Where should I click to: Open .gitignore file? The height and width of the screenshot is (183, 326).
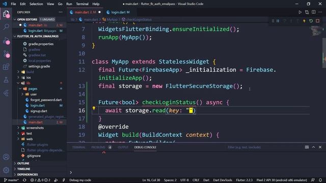34,156
